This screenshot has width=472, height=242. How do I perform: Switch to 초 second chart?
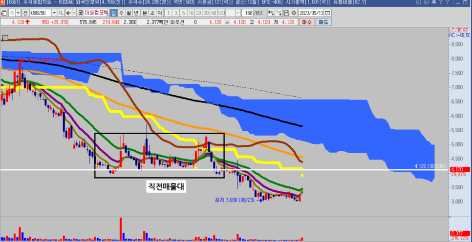tap(152, 13)
